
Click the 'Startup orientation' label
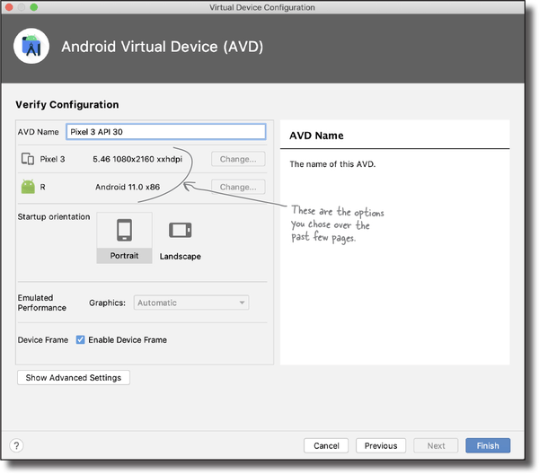click(54, 216)
